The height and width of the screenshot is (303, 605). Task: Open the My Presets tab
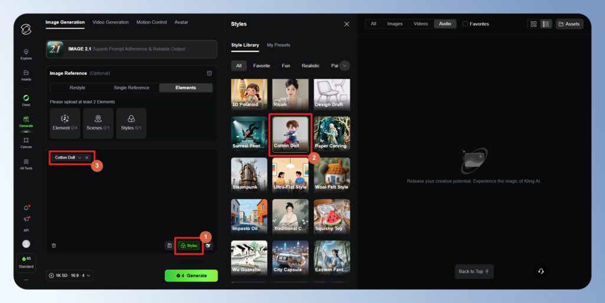point(278,45)
